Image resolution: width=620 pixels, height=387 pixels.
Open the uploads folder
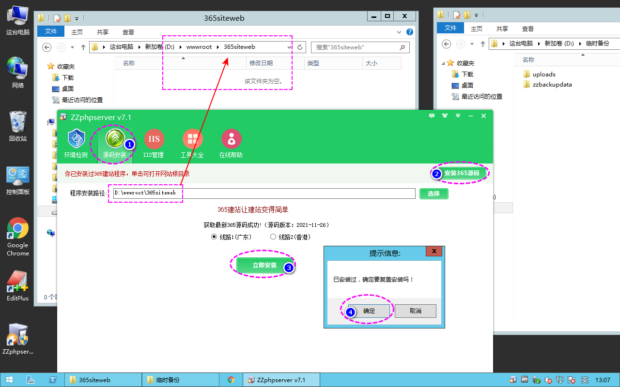click(543, 74)
